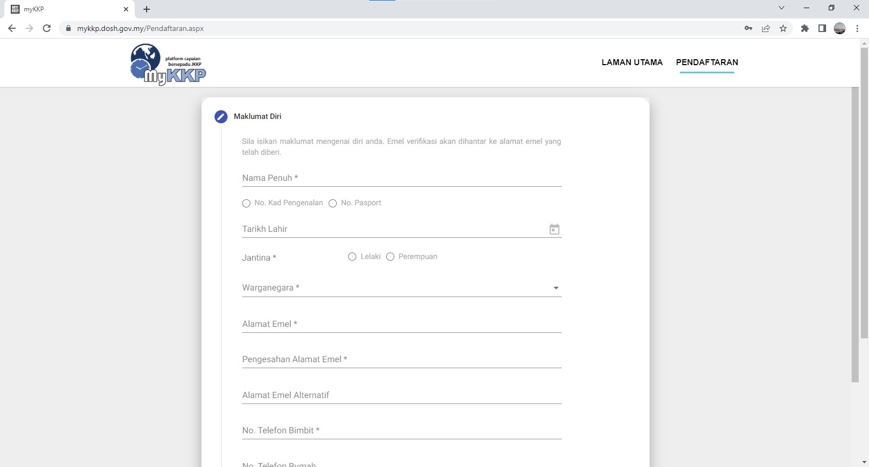Bookmark this page with the star icon
Viewport: 869px width, 467px height.
click(783, 29)
